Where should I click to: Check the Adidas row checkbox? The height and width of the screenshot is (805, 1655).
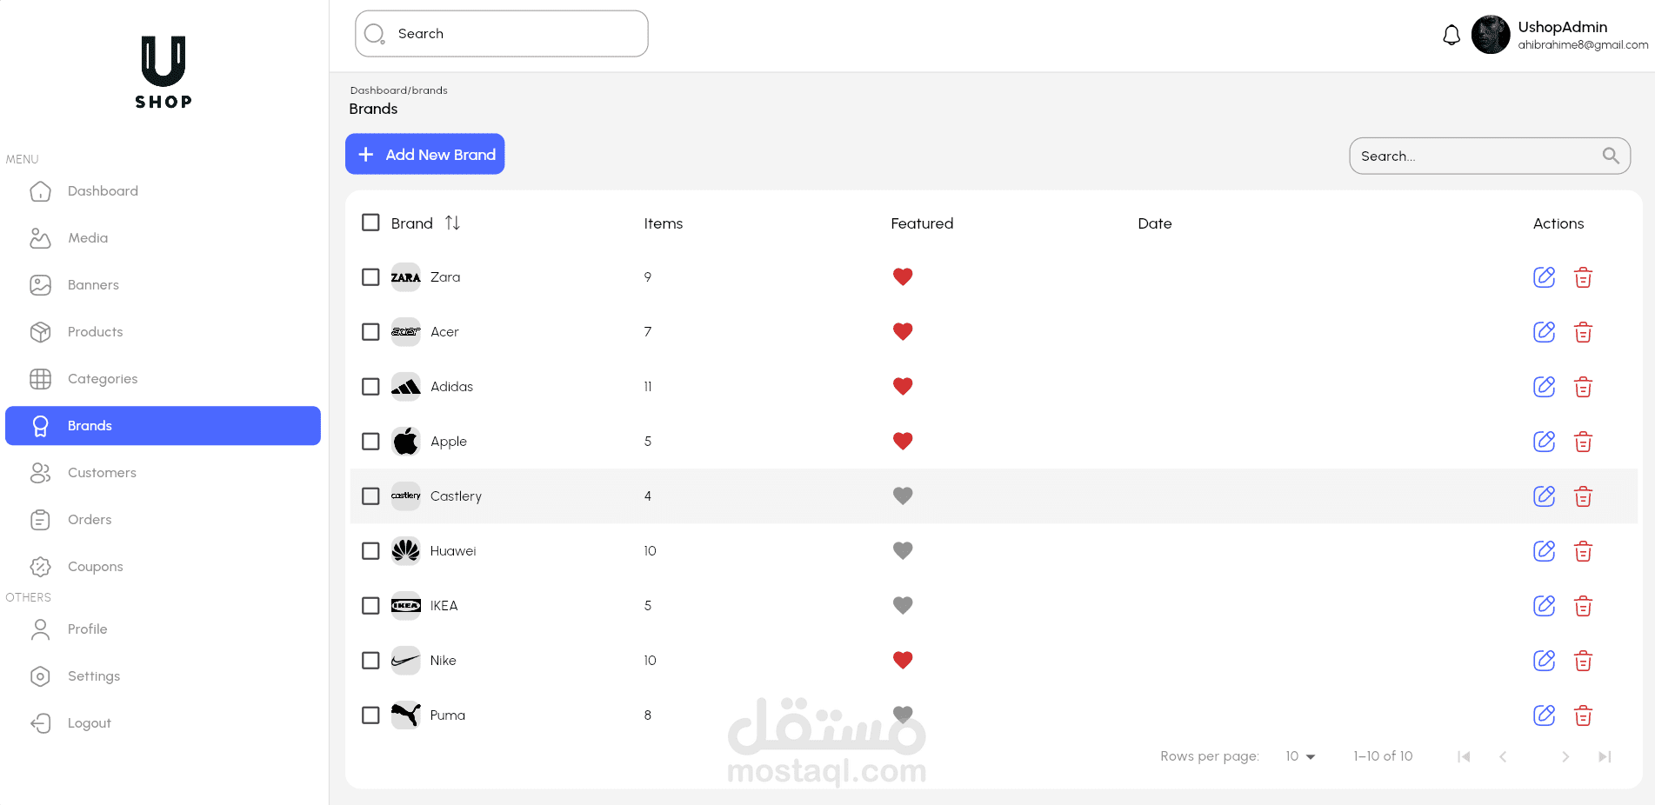(370, 387)
